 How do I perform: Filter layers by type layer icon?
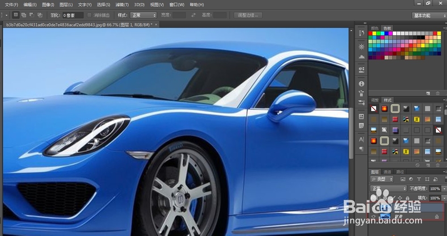419,179
